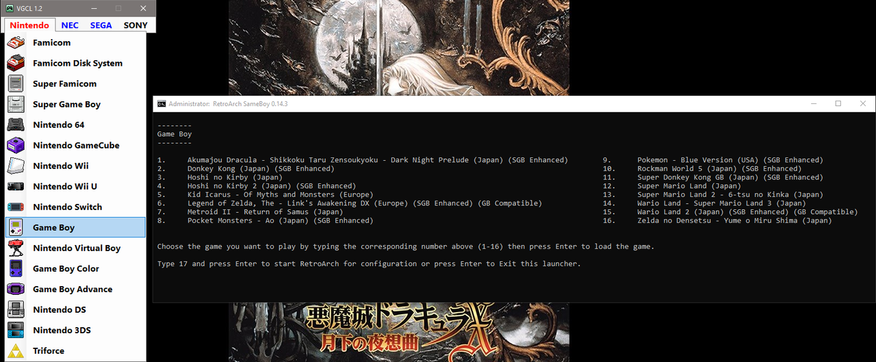Switch to the Nintendo tab
The width and height of the screenshot is (876, 362).
tap(29, 25)
